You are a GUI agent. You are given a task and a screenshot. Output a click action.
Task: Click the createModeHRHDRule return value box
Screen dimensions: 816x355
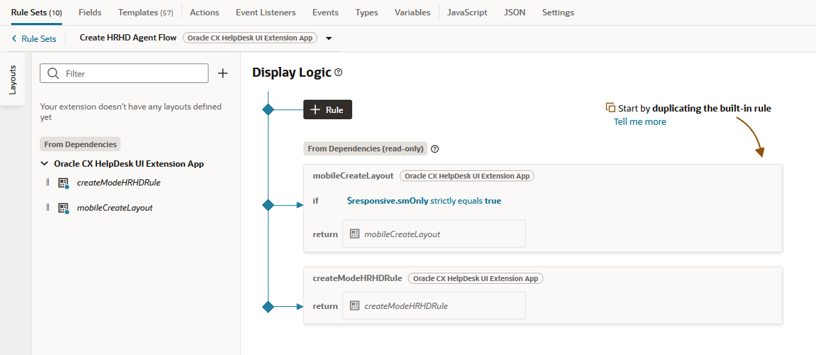(434, 305)
